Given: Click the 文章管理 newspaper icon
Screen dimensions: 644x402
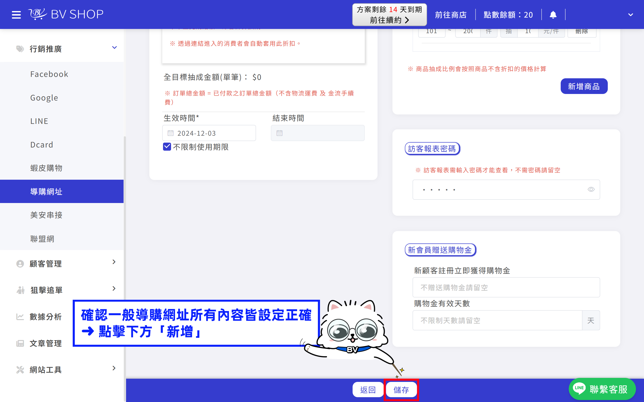Looking at the screenshot, I should tap(20, 343).
